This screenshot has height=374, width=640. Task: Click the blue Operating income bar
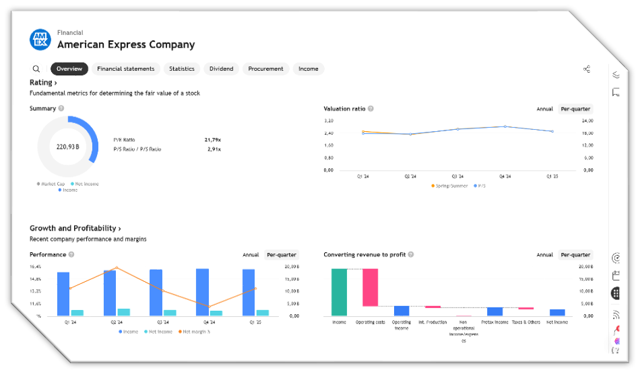(x=402, y=311)
